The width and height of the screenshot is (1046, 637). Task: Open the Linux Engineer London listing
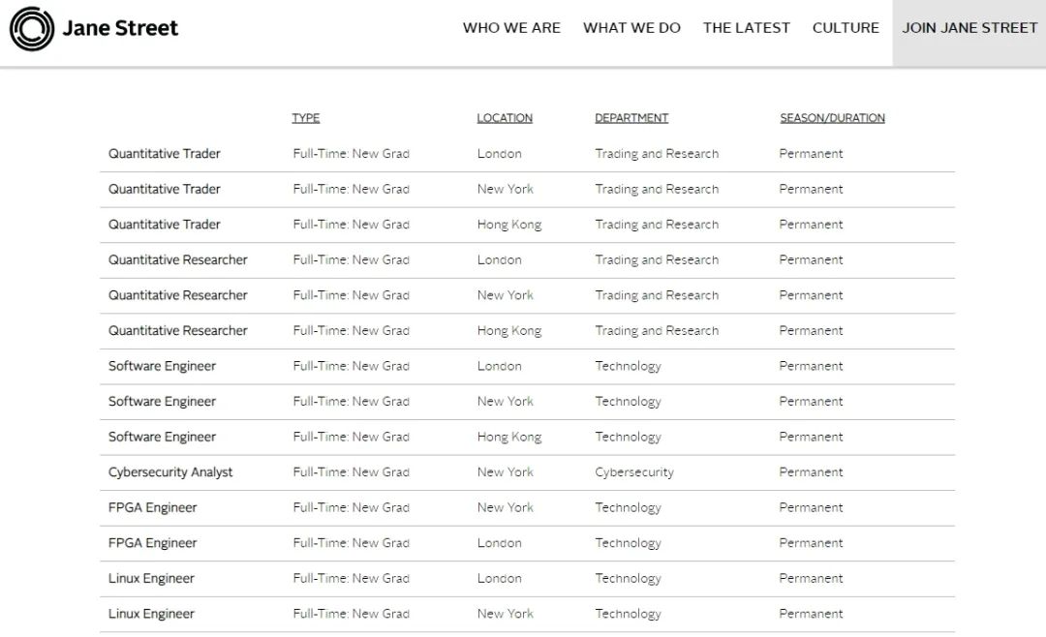tap(151, 579)
